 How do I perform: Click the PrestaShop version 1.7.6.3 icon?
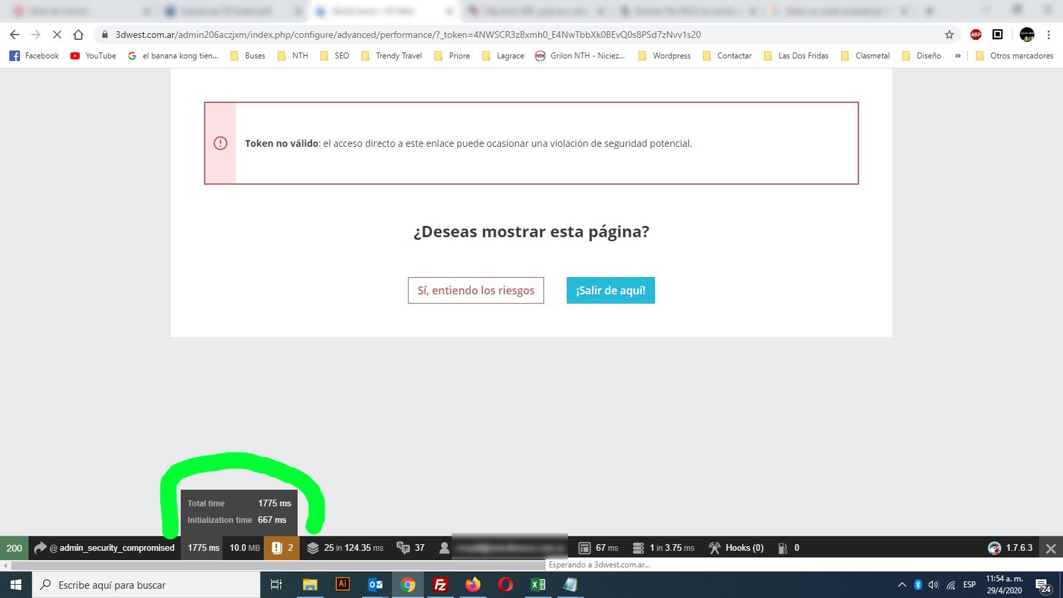click(995, 548)
